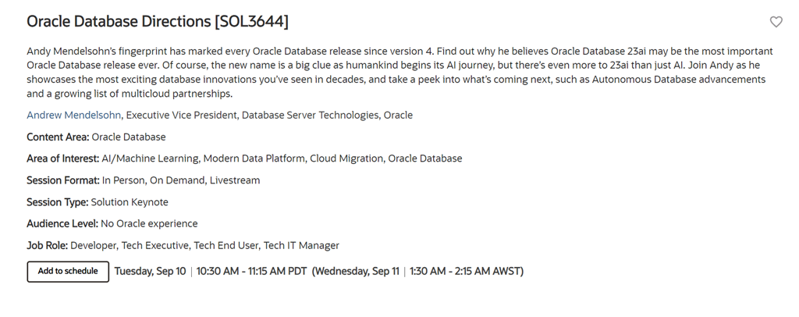Viewport: 799px width, 317px height.
Task: Click the Modern Data Platform interest
Action: pyautogui.click(x=254, y=158)
